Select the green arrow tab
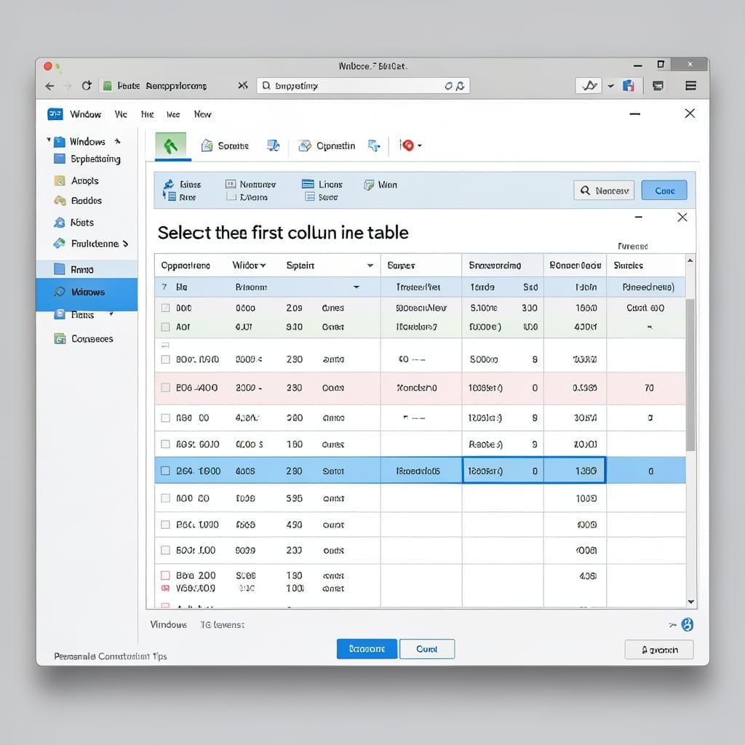Viewport: 745px width, 745px height. 170,146
